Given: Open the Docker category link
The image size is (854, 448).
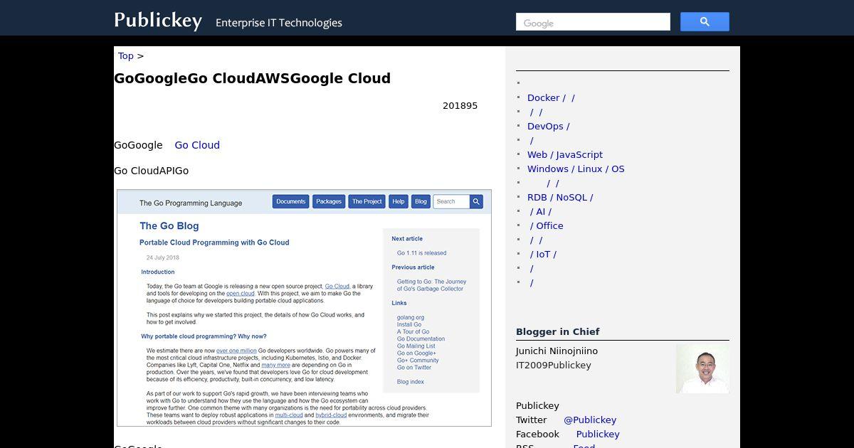Looking at the screenshot, I should pos(551,98).
